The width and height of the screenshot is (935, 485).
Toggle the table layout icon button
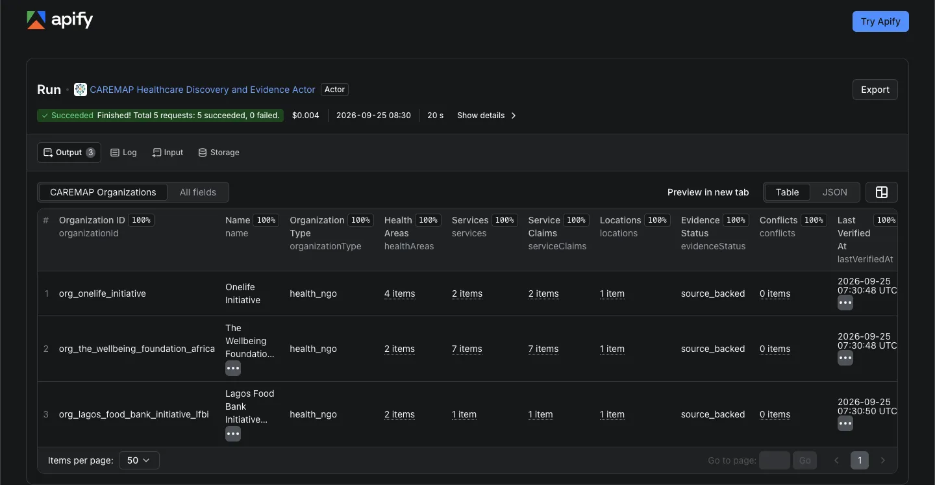pos(881,192)
